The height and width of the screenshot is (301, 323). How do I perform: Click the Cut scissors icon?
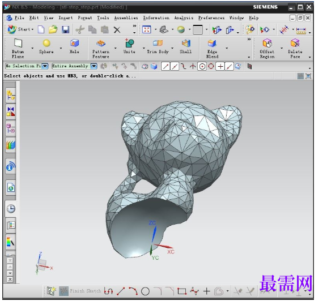[x=80, y=29]
